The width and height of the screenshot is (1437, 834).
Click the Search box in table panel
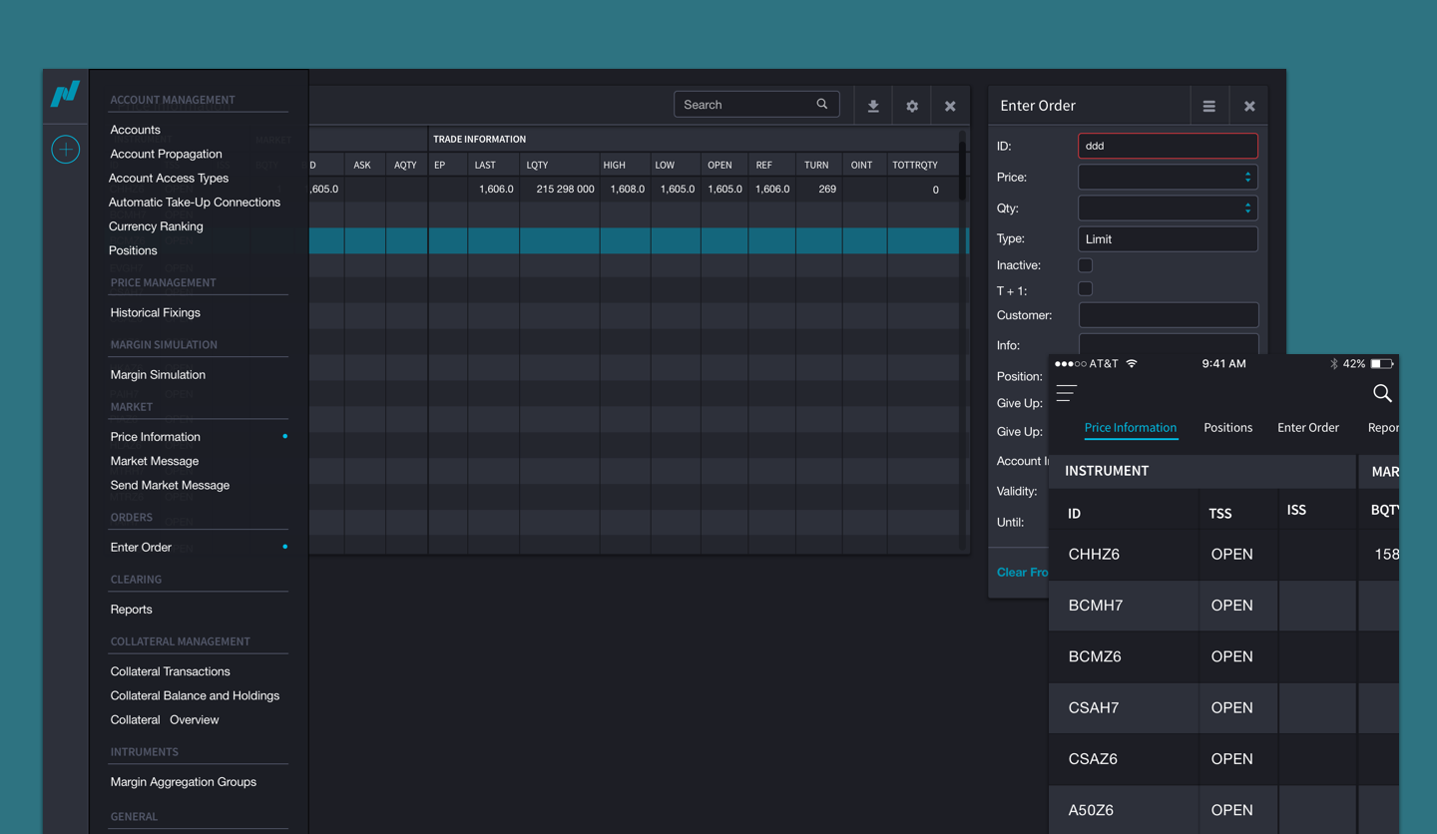click(x=756, y=105)
